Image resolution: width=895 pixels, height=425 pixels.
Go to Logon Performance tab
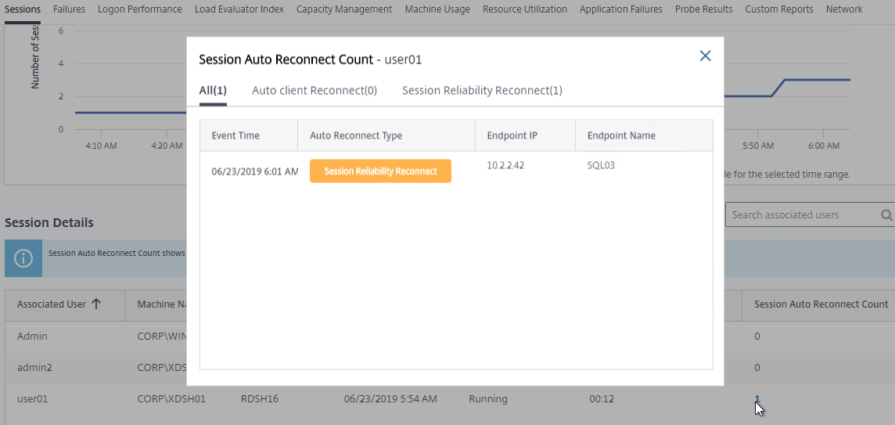click(140, 9)
